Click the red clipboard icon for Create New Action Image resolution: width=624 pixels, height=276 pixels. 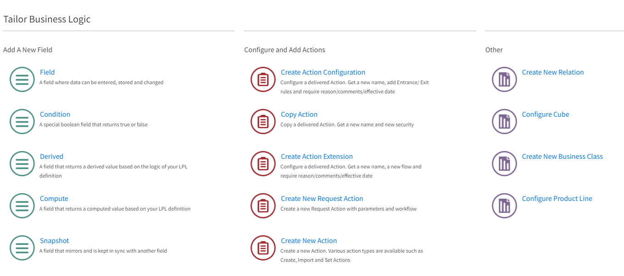[263, 248]
